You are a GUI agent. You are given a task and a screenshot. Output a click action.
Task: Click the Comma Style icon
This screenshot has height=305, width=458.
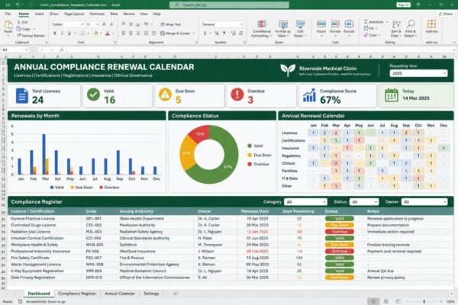(x=224, y=34)
